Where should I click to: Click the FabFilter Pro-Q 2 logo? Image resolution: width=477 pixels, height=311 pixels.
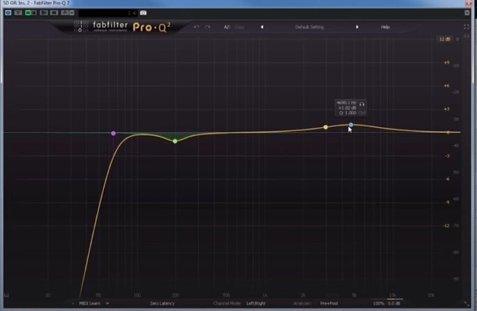coord(122,27)
